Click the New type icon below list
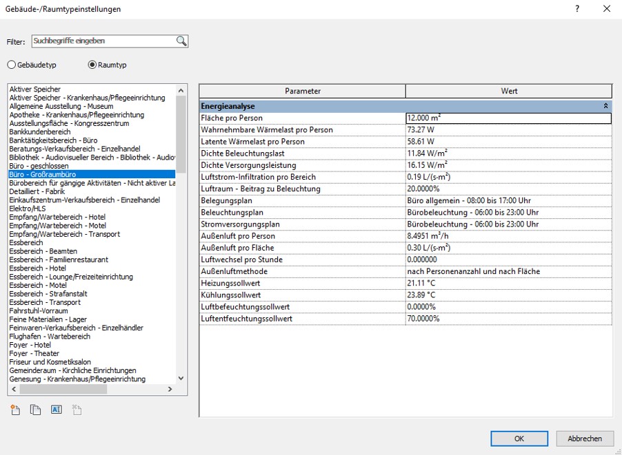 point(15,410)
